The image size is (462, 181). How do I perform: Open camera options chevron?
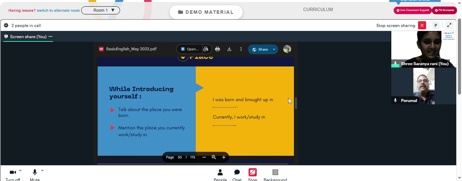pyautogui.click(x=20, y=170)
